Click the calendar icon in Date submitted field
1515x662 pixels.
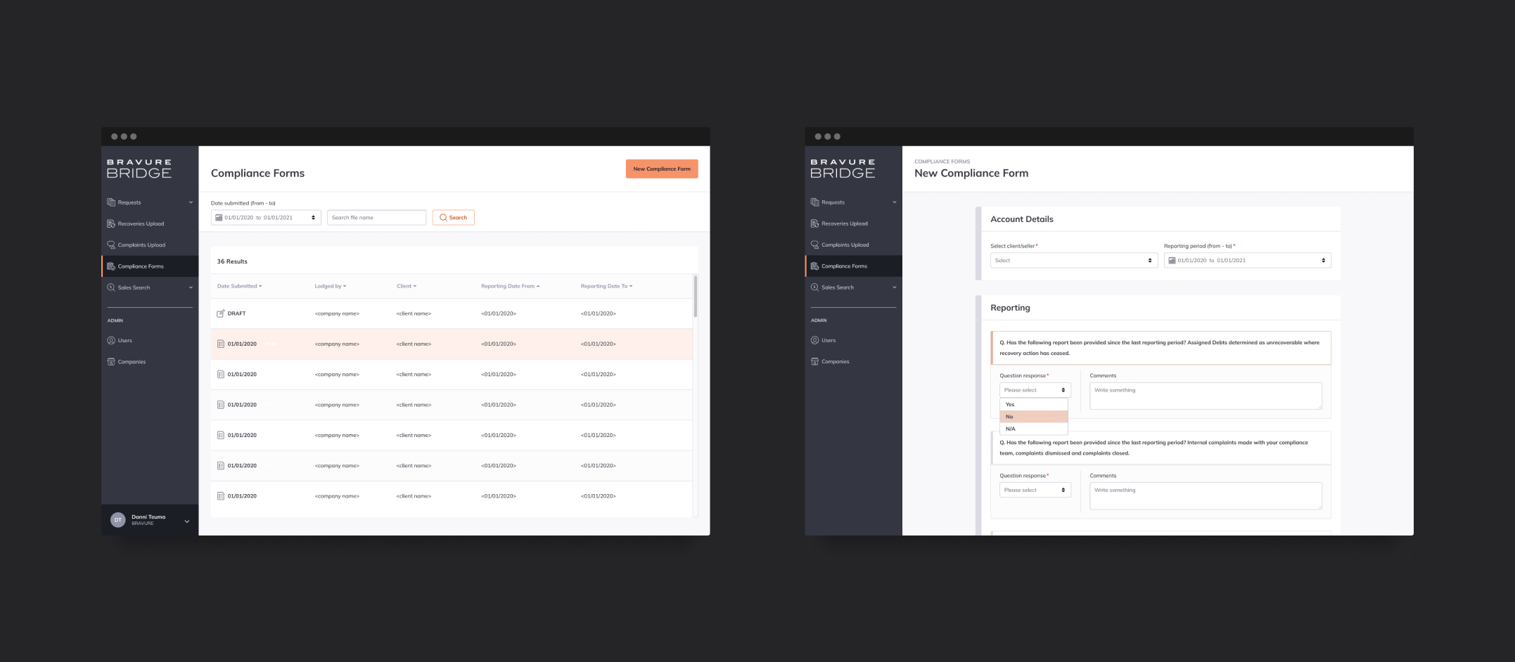[219, 218]
